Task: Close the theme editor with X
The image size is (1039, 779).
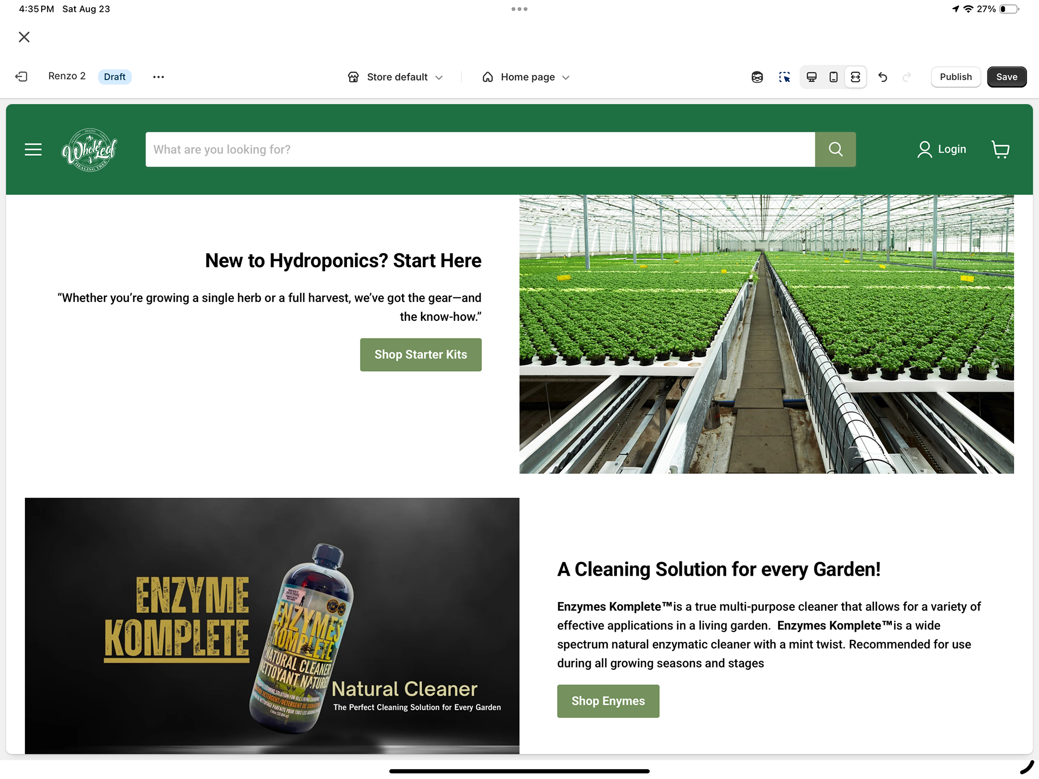Action: pos(24,37)
